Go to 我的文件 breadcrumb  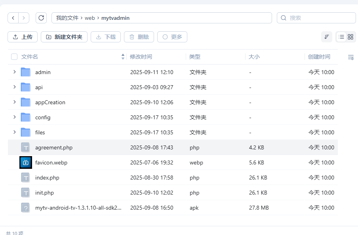(67, 18)
